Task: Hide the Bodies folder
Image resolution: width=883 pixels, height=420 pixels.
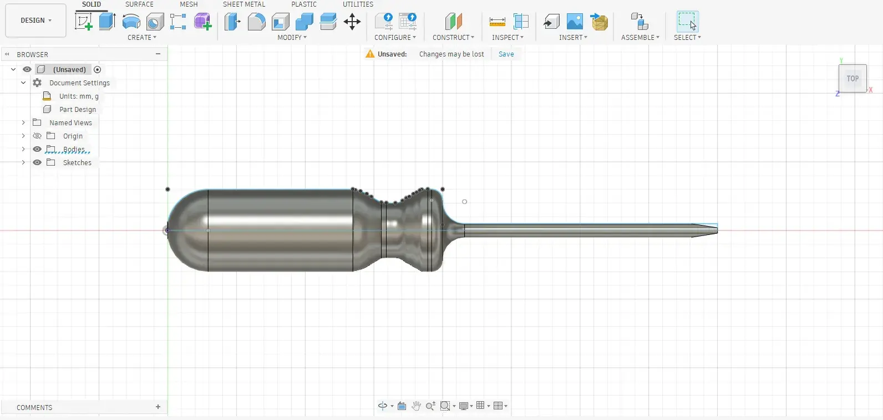Action: click(x=37, y=149)
